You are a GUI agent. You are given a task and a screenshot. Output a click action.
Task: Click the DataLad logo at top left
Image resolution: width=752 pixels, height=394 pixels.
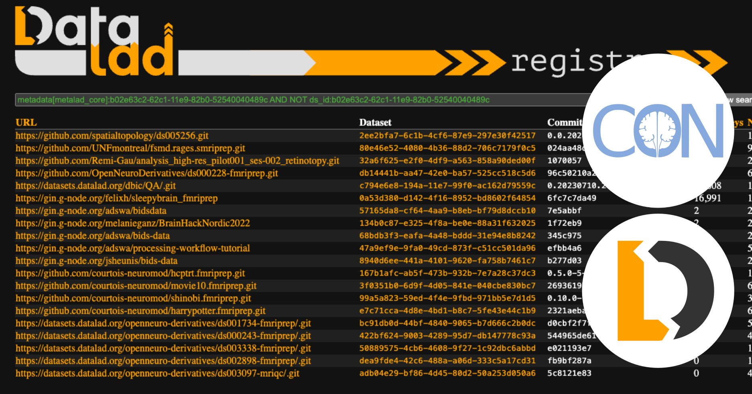[94, 41]
